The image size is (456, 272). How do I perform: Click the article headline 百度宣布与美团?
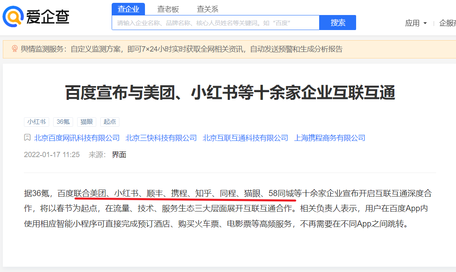click(x=230, y=93)
